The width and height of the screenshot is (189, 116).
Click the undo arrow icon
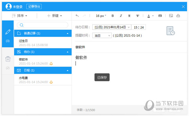(77, 16)
